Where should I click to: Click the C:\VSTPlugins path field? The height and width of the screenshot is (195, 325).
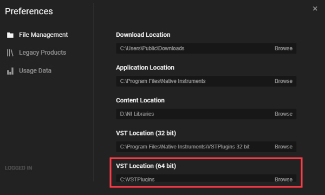pyautogui.click(x=206, y=178)
